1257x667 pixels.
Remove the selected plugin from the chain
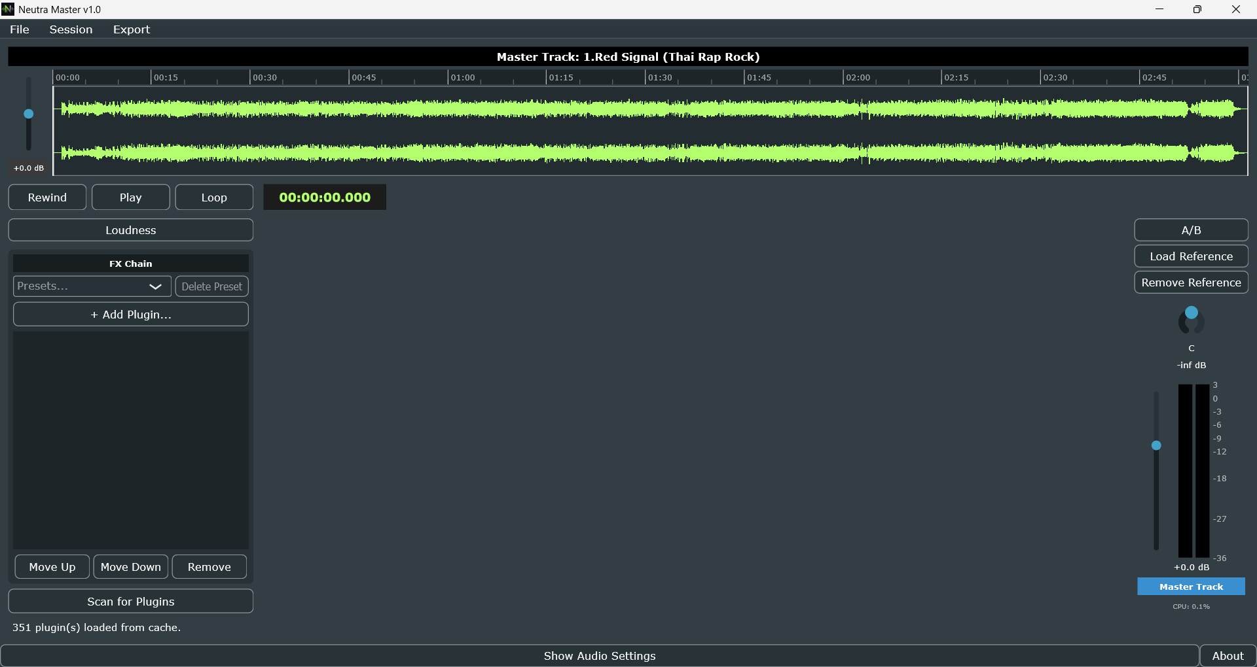(x=209, y=567)
